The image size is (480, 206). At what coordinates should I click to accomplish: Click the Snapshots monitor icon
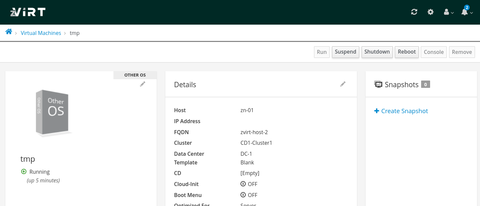pos(378,84)
